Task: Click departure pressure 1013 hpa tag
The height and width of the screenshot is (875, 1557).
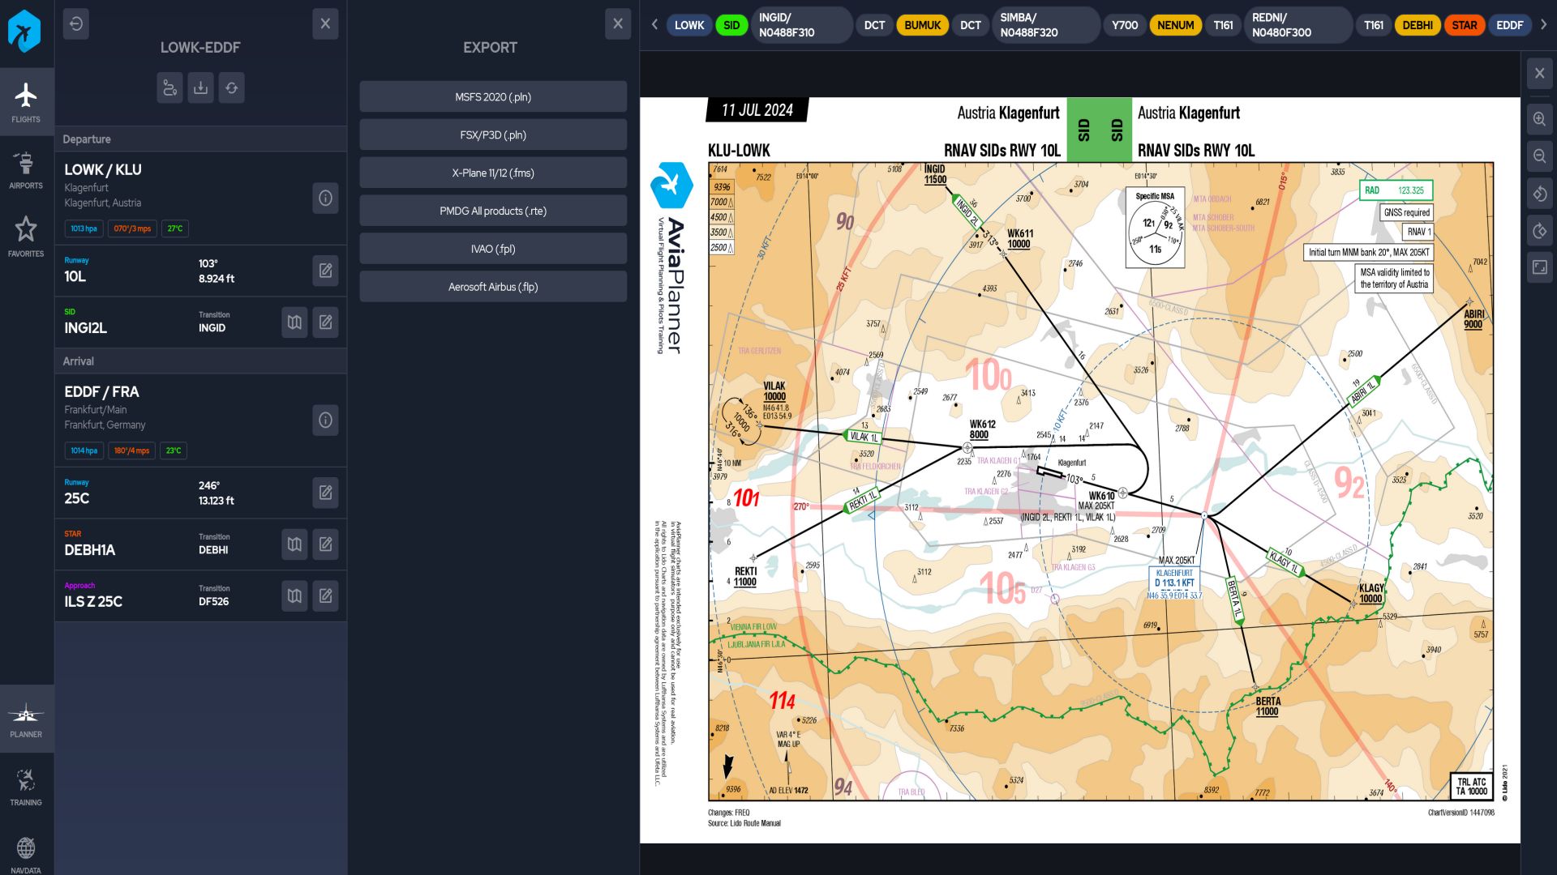Action: [84, 228]
